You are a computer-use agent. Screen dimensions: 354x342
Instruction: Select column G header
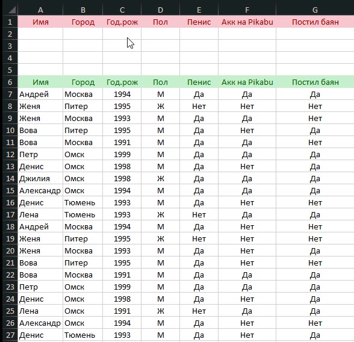click(315, 10)
